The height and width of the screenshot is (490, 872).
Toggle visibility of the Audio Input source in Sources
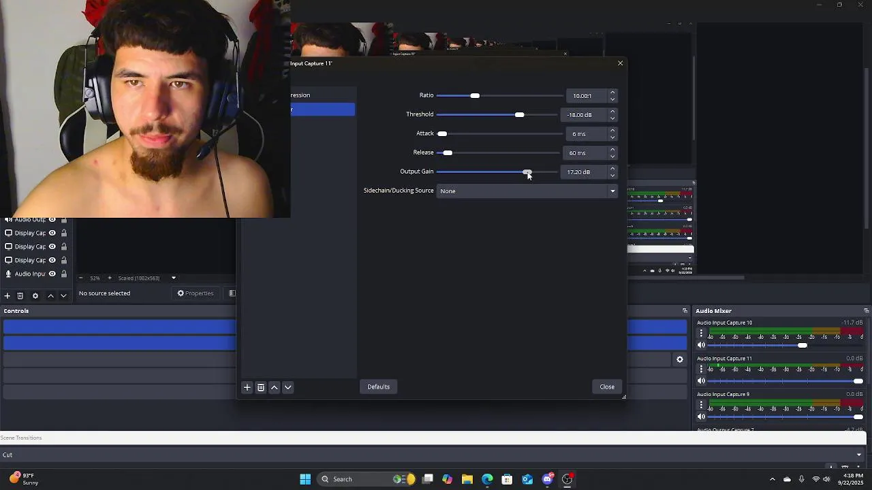coord(52,274)
